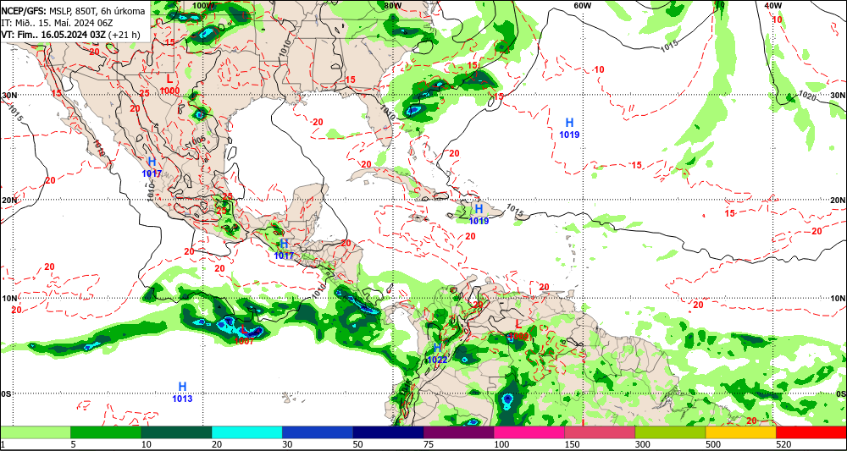This screenshot has height=451, width=847.
Task: Click the H 1013 high-pressure marker
Action: click(182, 393)
